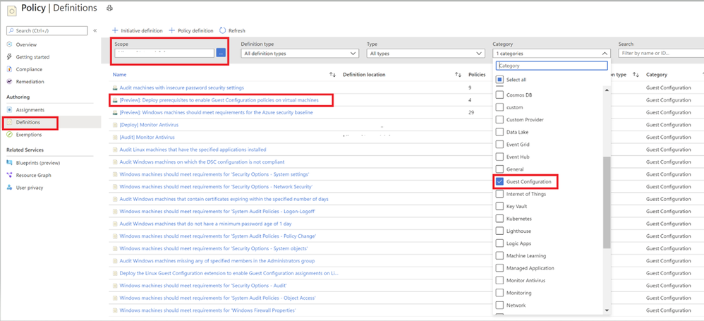The width and height of the screenshot is (704, 321).
Task: Open the Windows machines Azure security baseline link
Action: [x=216, y=112]
